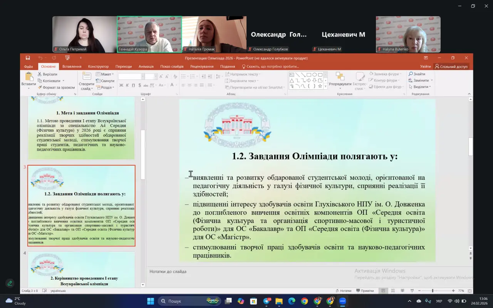Viewport: 493px width, 308px height.
Task: Increase the font size with larger A
Action: pos(161,77)
